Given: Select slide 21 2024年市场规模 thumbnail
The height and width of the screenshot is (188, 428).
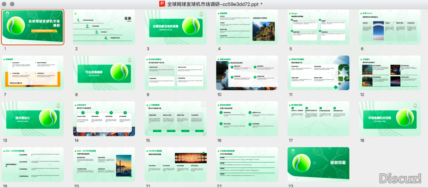Looking at the screenshot, I should click(x=176, y=165).
